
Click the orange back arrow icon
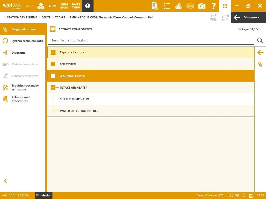click(x=260, y=53)
